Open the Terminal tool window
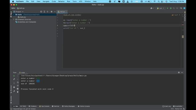The height and width of the screenshot is (110, 196). (55, 106)
